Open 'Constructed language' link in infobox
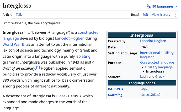 tap(157, 62)
